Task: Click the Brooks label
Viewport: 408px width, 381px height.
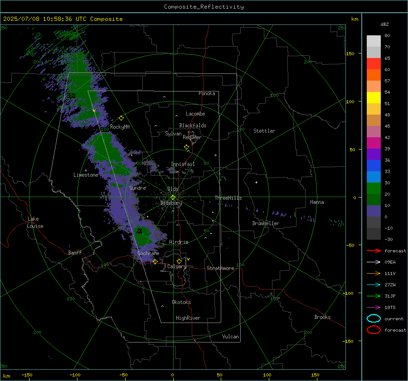Action: coord(322,317)
